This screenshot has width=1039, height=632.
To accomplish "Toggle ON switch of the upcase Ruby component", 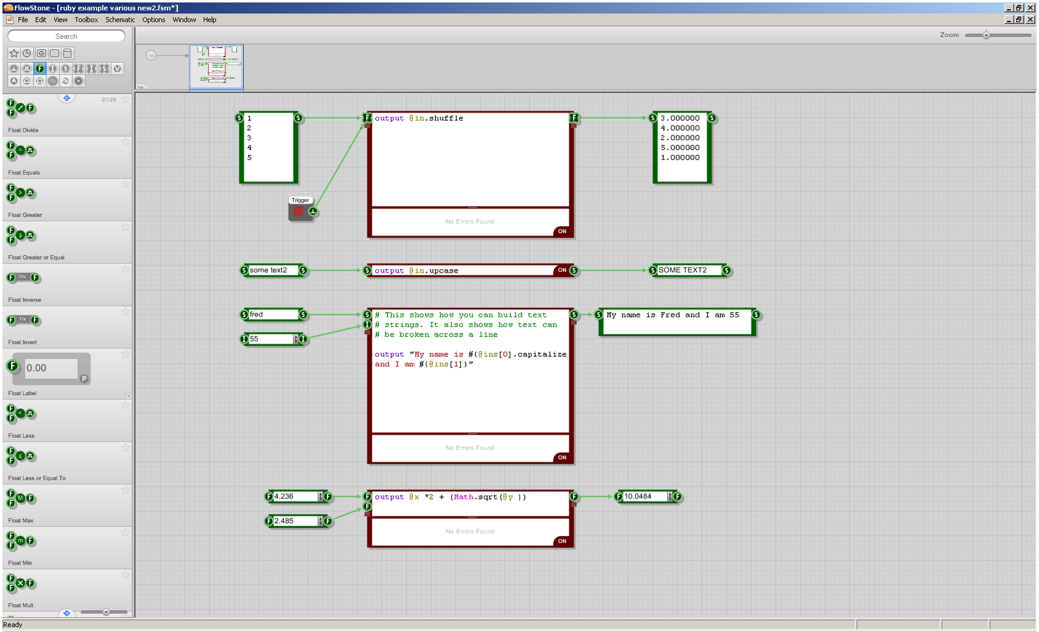I will point(564,271).
